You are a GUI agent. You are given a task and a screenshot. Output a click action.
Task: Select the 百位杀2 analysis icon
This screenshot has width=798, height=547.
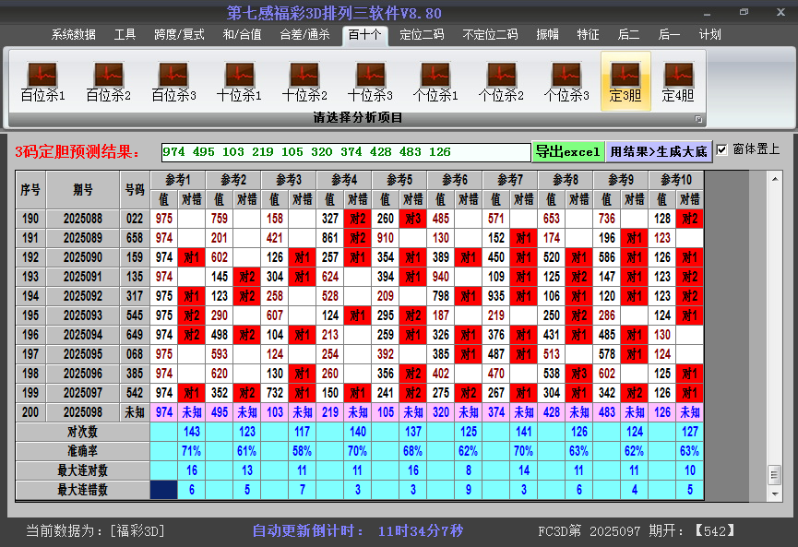point(109,81)
